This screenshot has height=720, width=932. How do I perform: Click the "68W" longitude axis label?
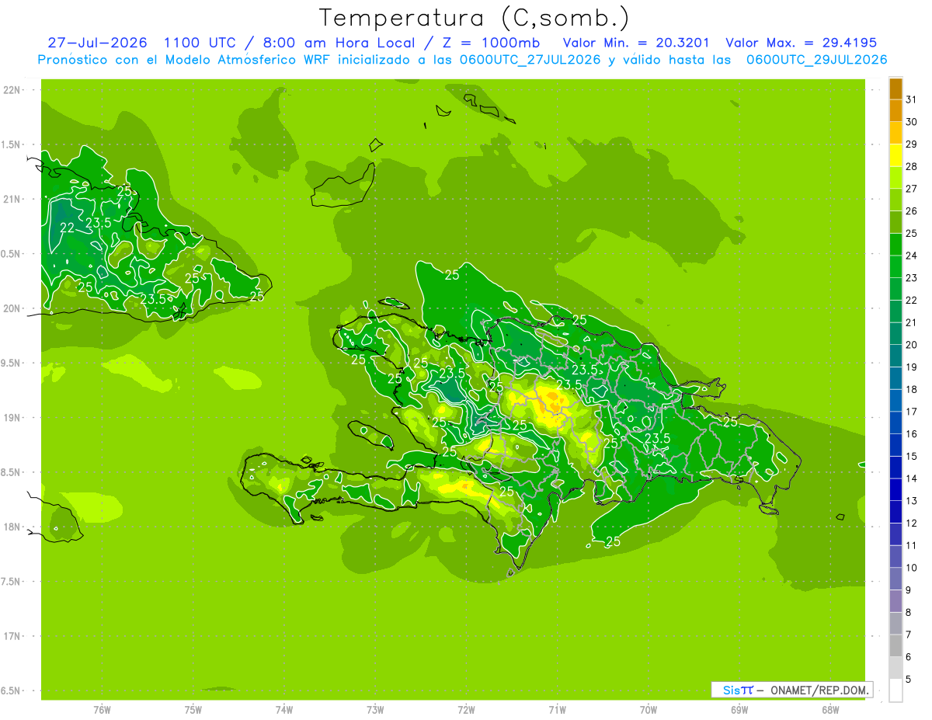click(x=830, y=710)
